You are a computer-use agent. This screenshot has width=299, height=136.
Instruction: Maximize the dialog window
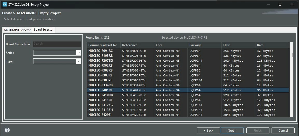point(280,4)
